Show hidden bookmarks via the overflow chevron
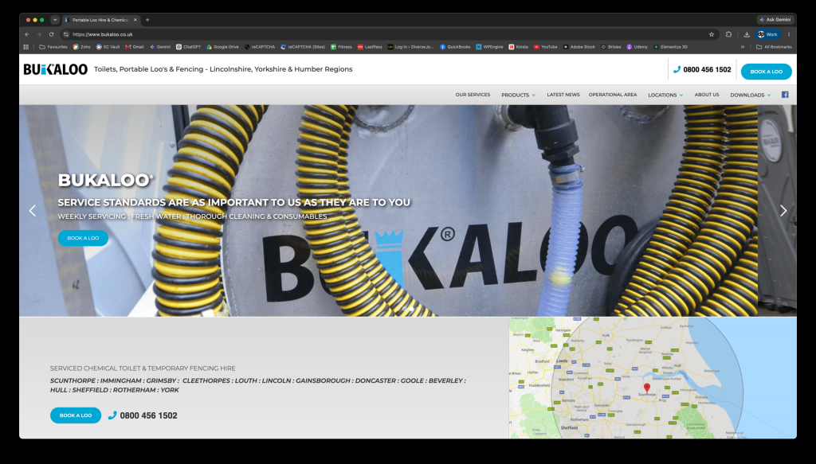 tap(743, 47)
